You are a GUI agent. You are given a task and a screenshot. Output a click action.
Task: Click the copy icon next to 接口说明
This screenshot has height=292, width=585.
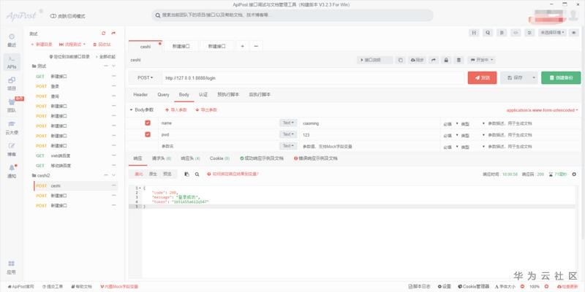coord(400,60)
